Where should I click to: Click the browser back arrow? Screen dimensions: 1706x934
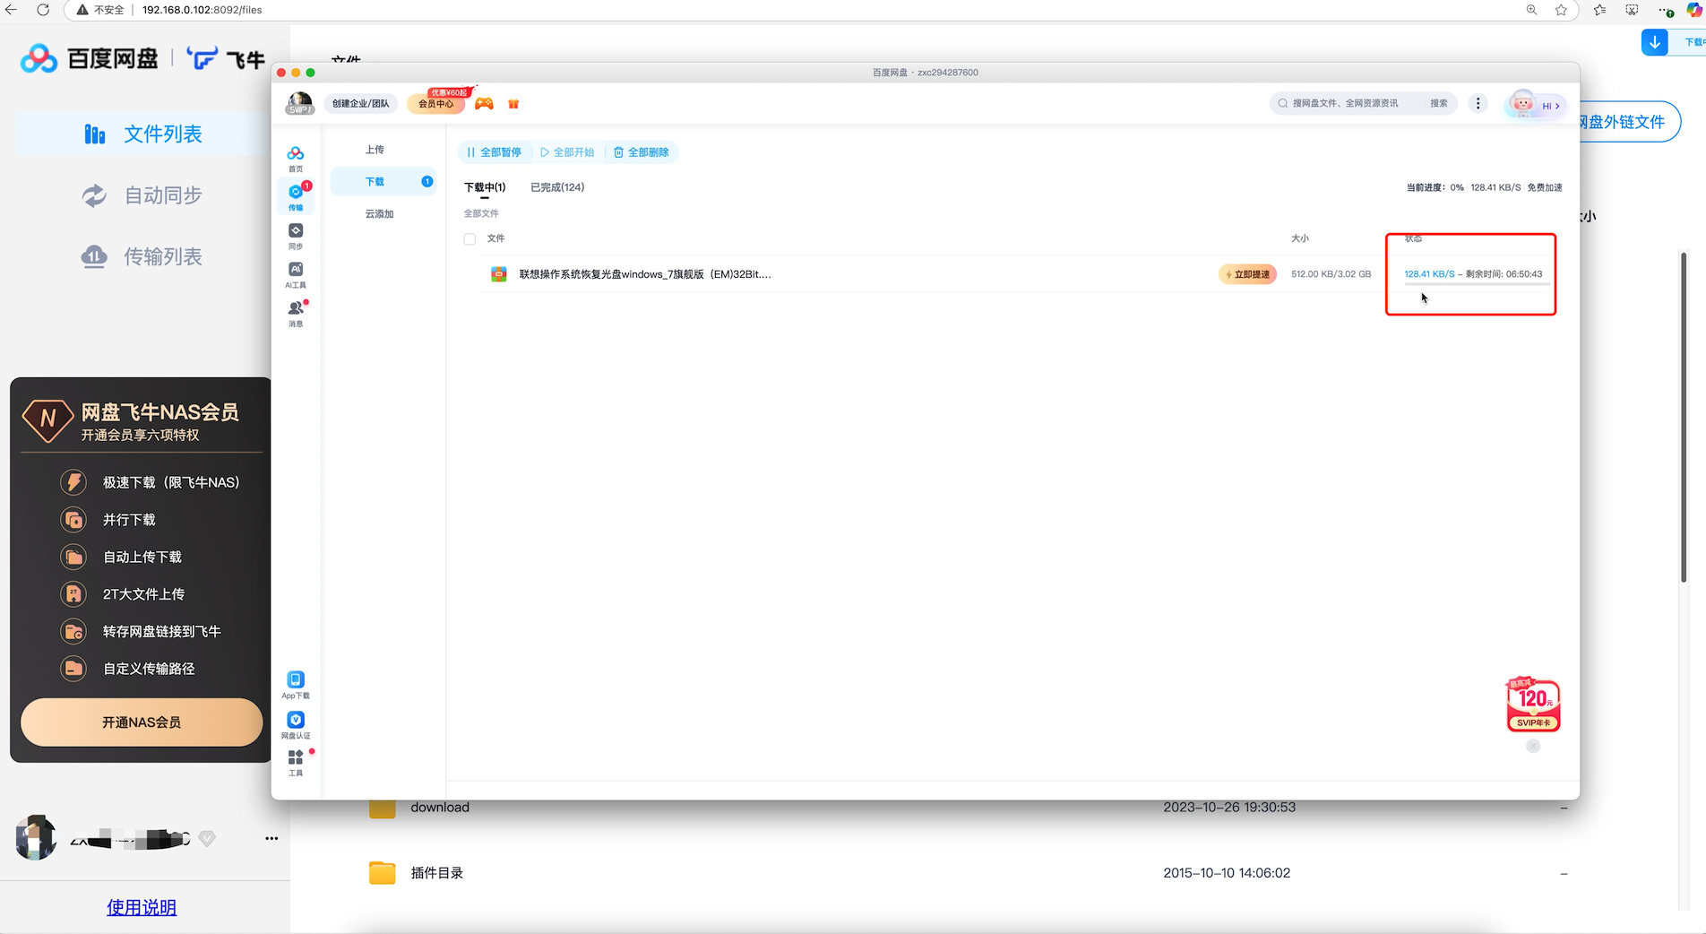pyautogui.click(x=12, y=10)
